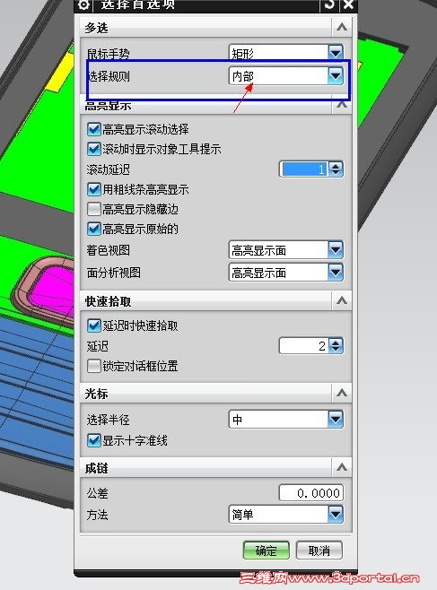Click the 延迟 spinner arrows
This screenshot has width=437, height=590.
336,346
